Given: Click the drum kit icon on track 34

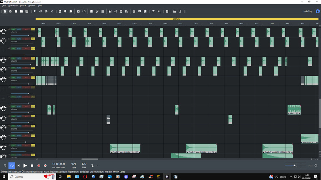Looking at the screenshot, I should click(4, 31).
